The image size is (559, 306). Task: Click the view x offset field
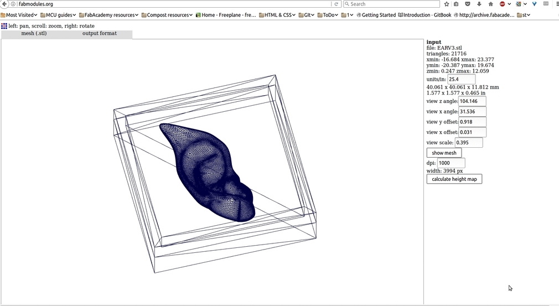point(472,132)
